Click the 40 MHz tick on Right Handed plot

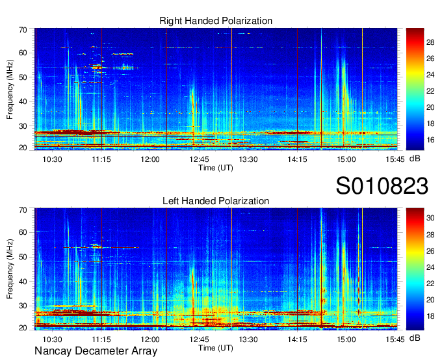tap(23, 102)
